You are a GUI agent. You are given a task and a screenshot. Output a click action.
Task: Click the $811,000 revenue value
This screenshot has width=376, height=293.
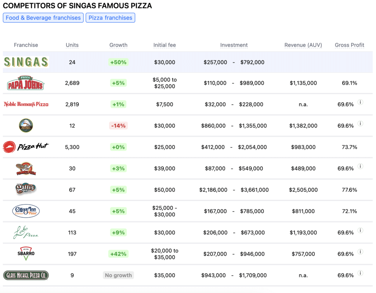click(303, 211)
